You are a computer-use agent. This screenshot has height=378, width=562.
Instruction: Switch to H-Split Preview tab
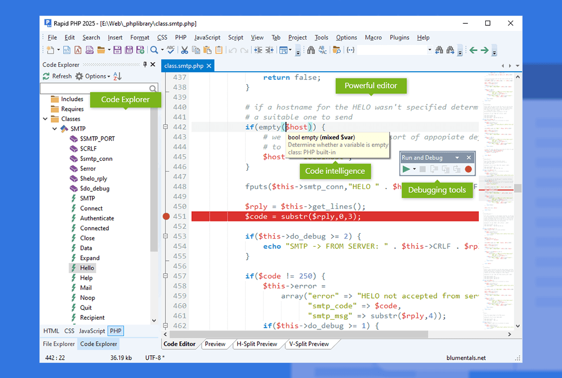point(257,344)
